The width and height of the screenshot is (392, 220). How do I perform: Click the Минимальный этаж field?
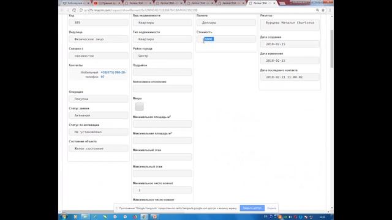point(162,157)
